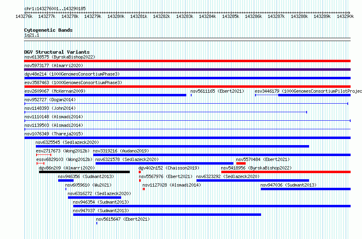Viewport: 362px width, 239px height.
Task: Open nsv1110148 (Alsmadi2014) label
Action: [x=54, y=117]
